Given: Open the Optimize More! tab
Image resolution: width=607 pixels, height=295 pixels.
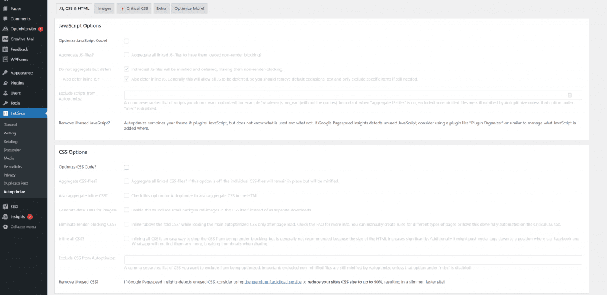Looking at the screenshot, I should [189, 8].
